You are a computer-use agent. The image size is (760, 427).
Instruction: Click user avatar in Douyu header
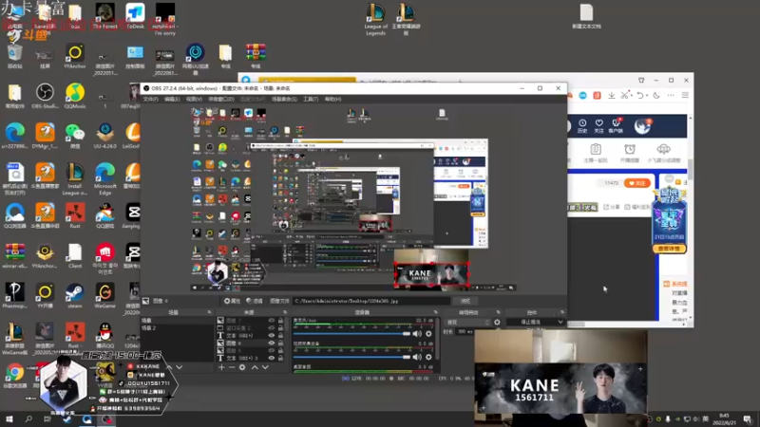[x=642, y=126]
